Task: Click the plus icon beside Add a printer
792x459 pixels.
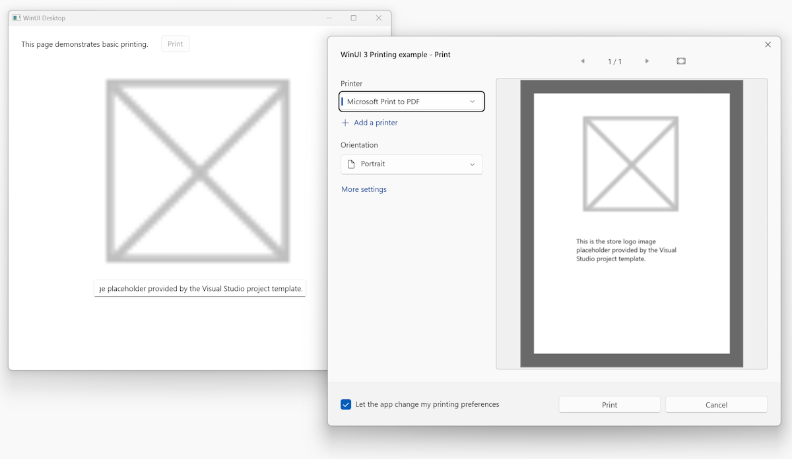Action: click(345, 123)
